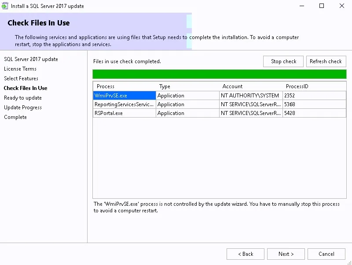352x265 pixels.
Task: Click the Stop check button
Action: tap(283, 61)
